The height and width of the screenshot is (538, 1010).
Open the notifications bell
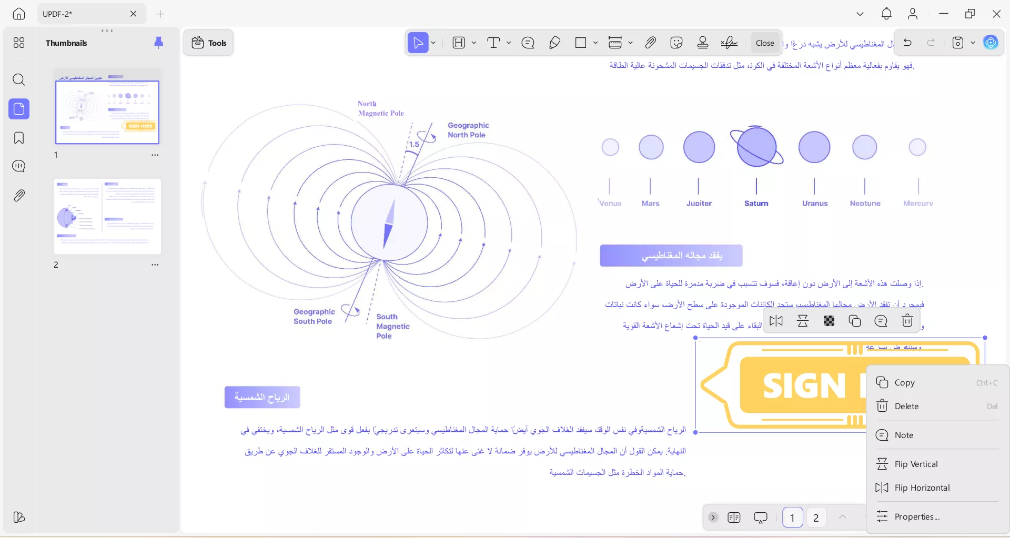(886, 14)
